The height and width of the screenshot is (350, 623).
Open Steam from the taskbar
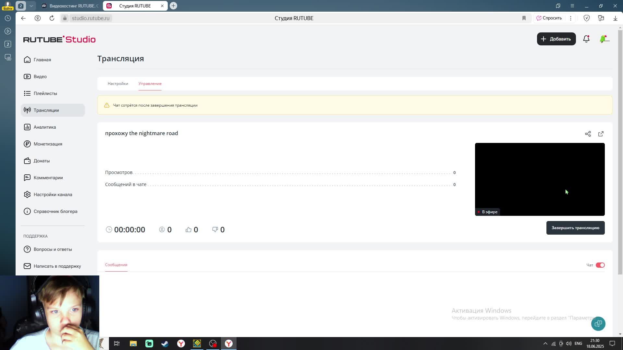pyautogui.click(x=165, y=344)
